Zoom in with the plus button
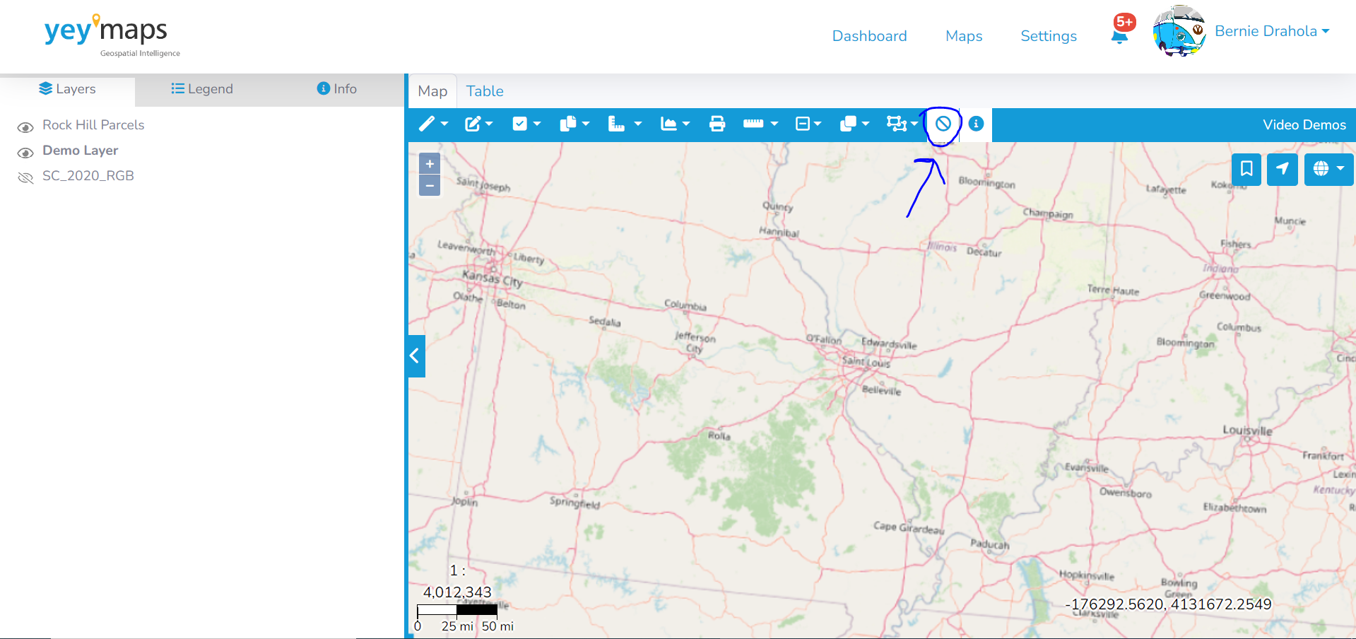 pos(430,164)
